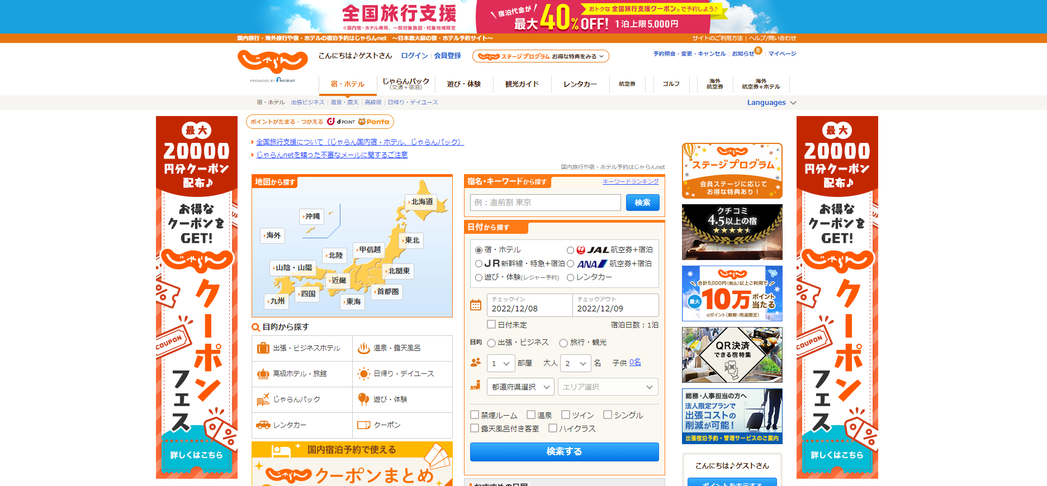Viewport: 1047px width, 486px height.
Task: Click the notification badge on お知らせ
Action: pos(758,50)
